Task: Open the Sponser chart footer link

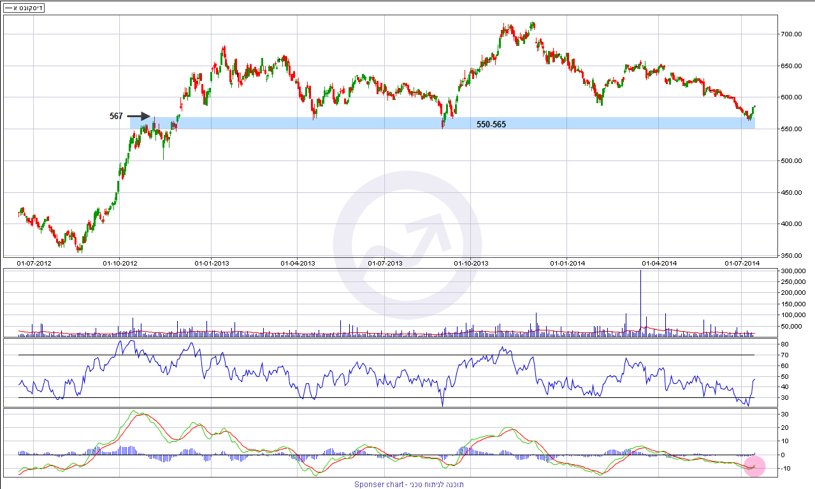Action: click(x=409, y=485)
